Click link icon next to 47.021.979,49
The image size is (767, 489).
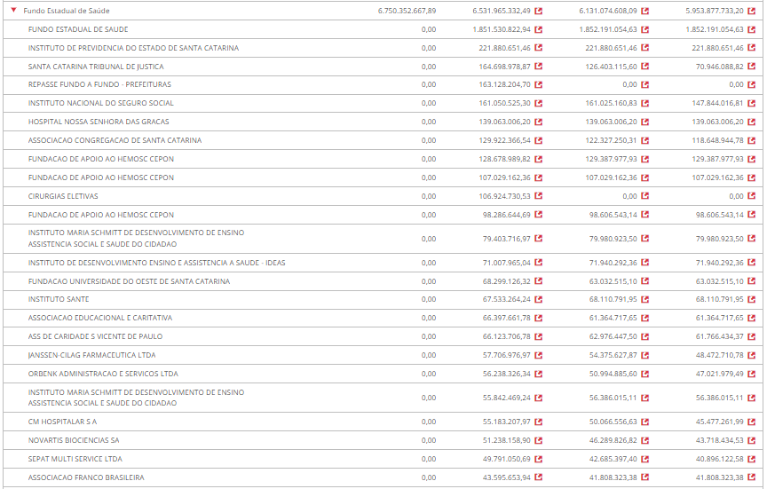752,374
